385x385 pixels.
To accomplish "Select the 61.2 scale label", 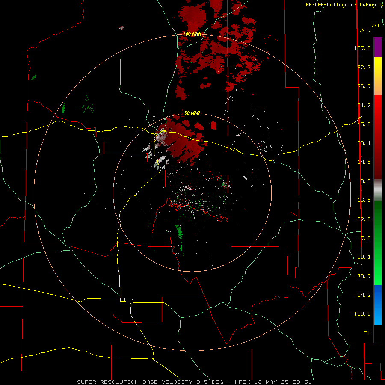I will coord(364,105).
